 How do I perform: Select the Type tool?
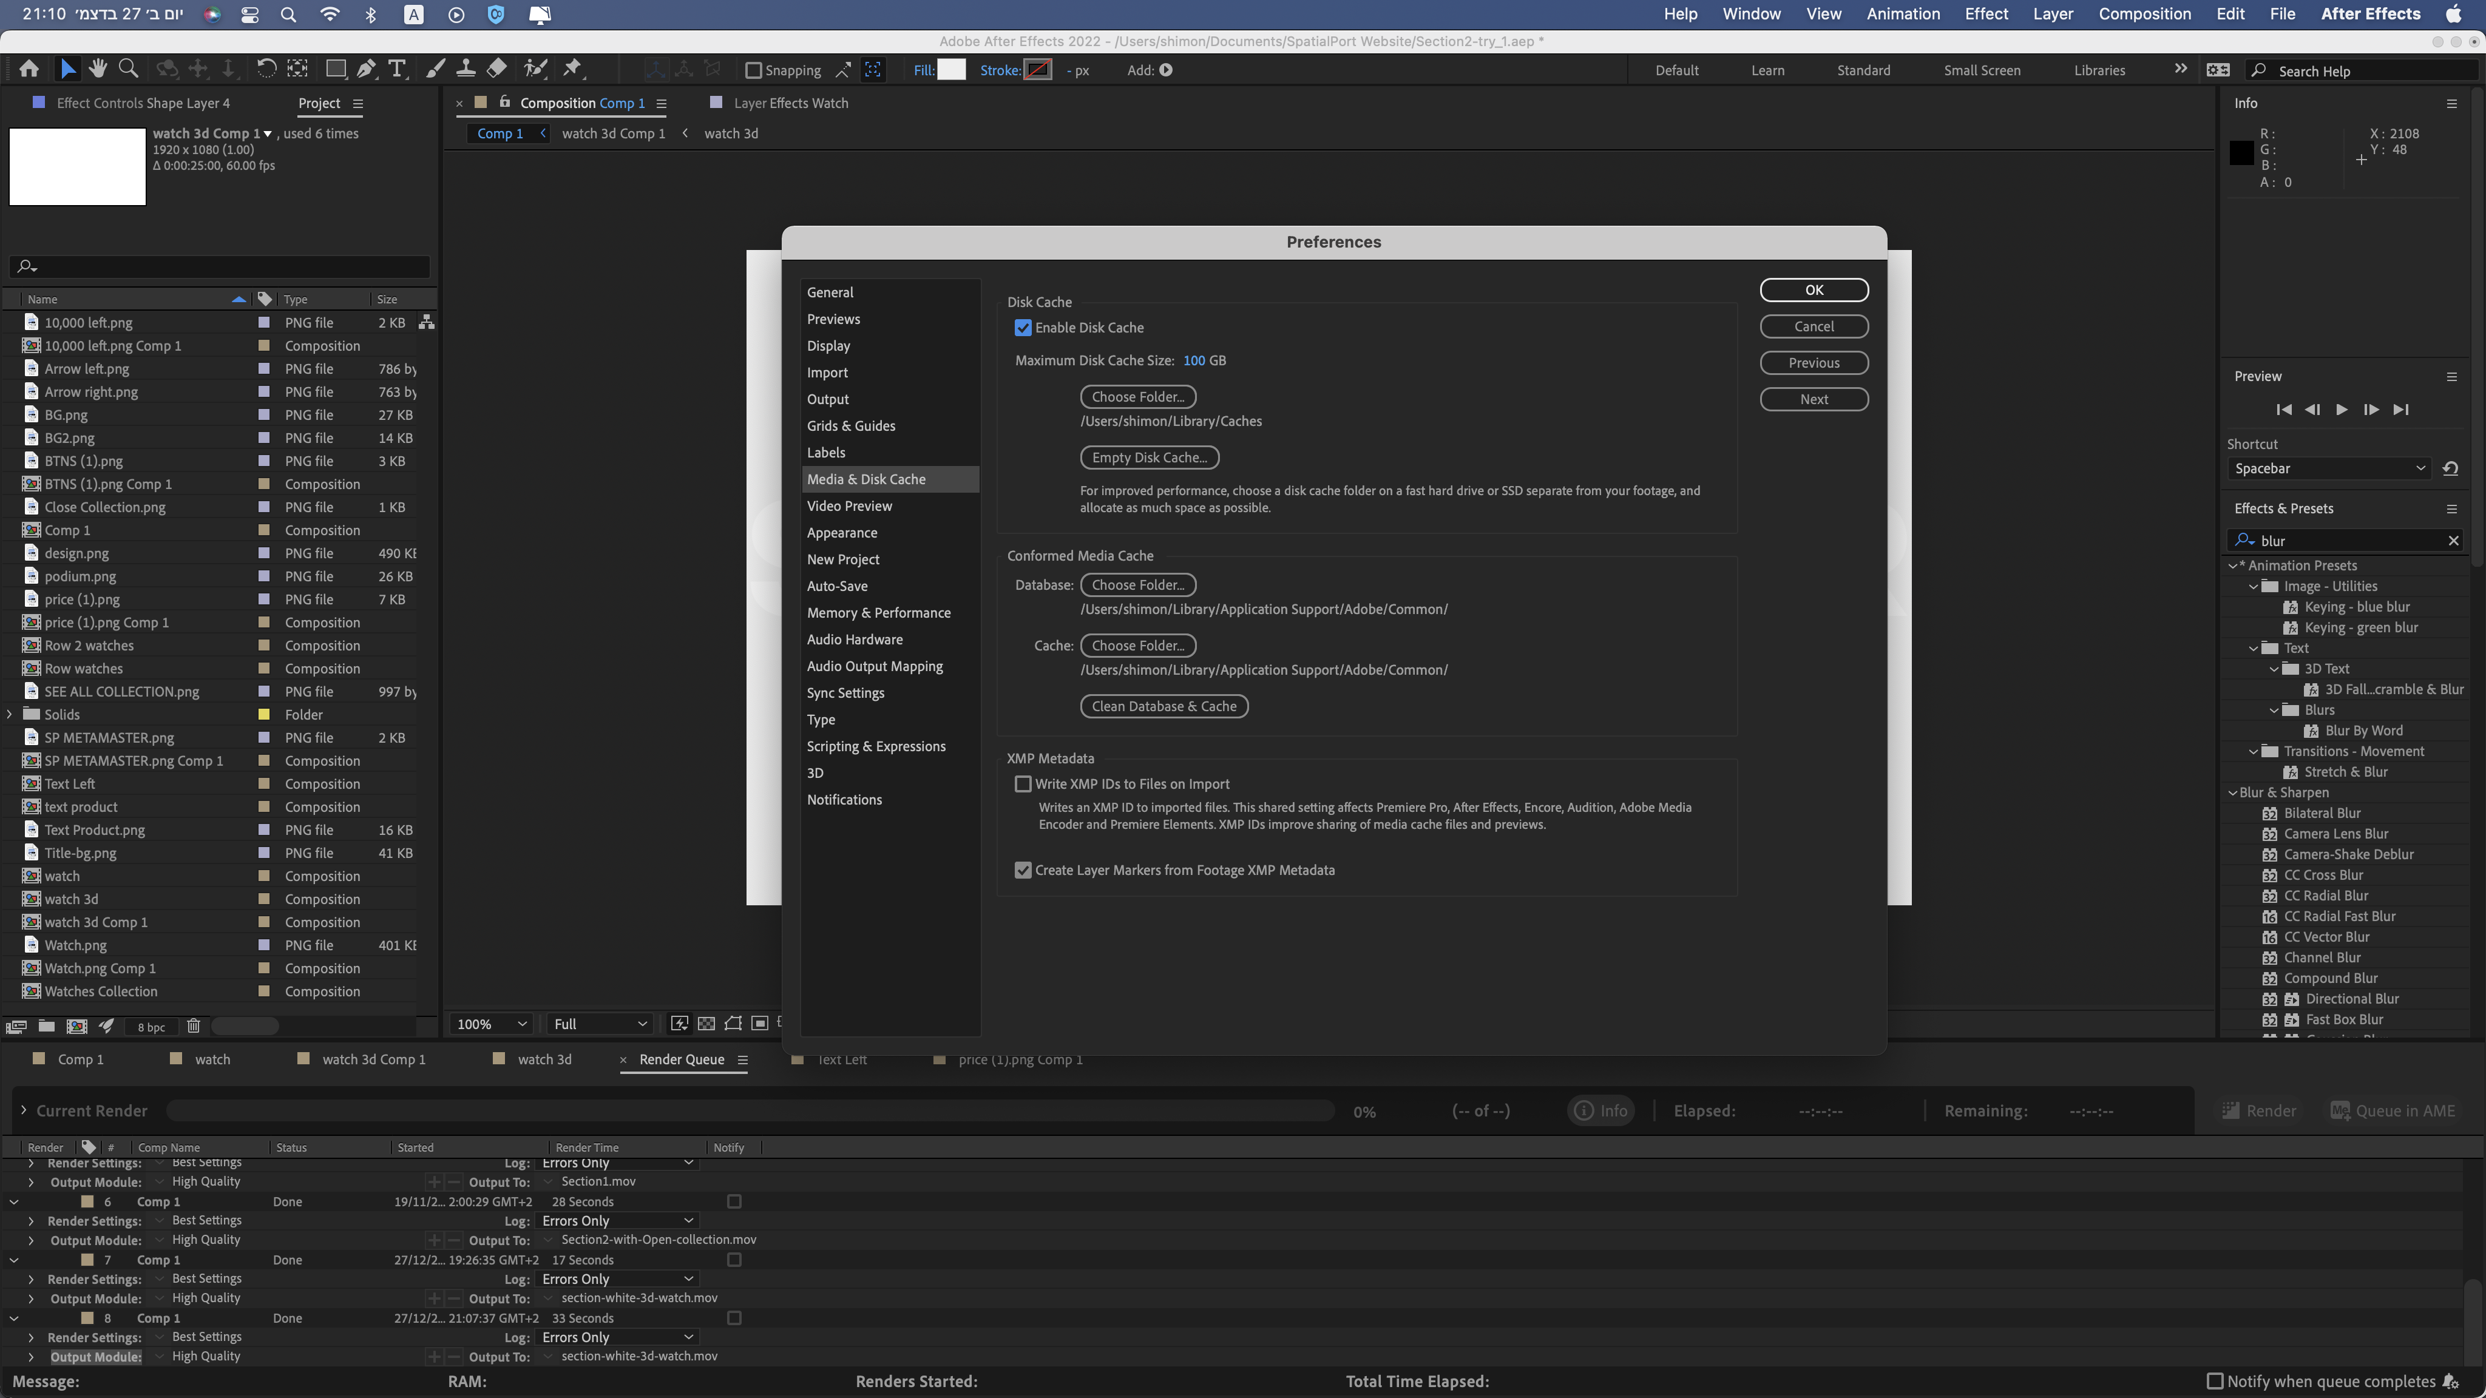point(398,69)
